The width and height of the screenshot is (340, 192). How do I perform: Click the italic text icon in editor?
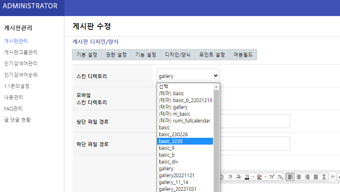(x=231, y=177)
